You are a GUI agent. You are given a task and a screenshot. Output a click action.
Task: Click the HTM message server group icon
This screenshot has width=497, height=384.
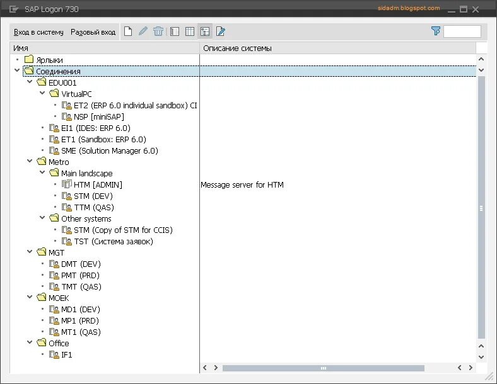point(67,184)
